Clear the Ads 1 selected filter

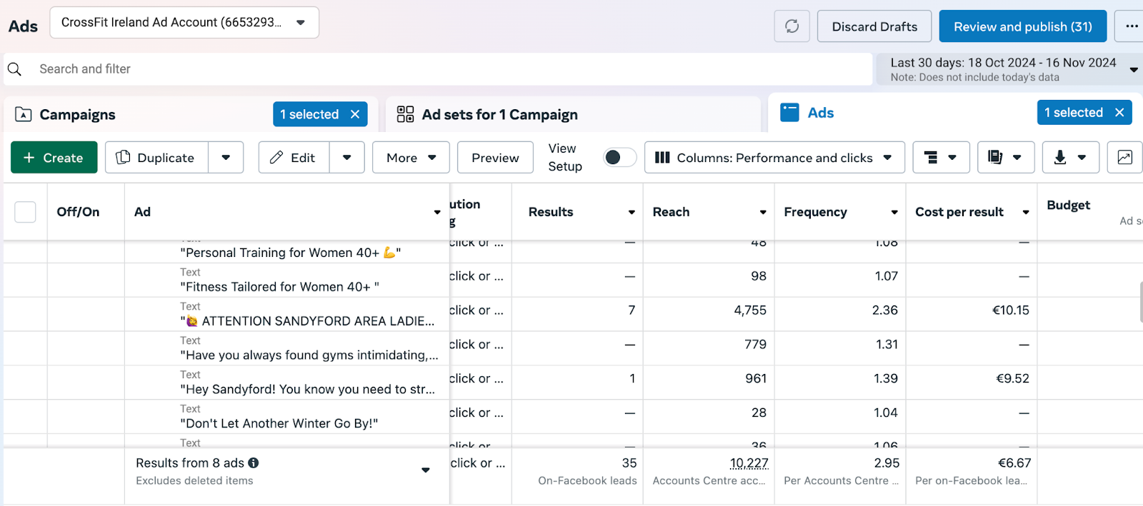pyautogui.click(x=1119, y=113)
